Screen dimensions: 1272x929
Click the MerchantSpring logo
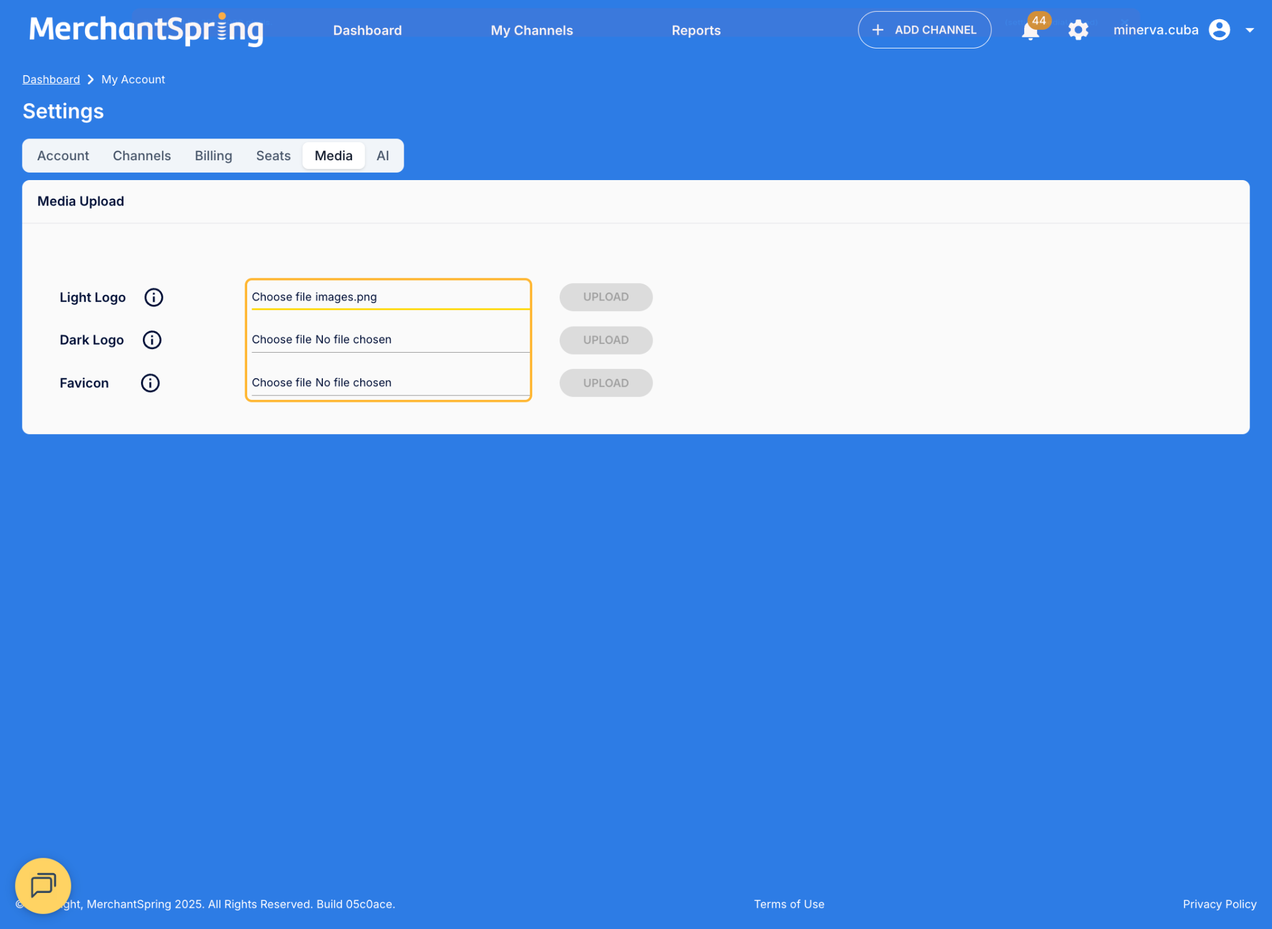147,30
